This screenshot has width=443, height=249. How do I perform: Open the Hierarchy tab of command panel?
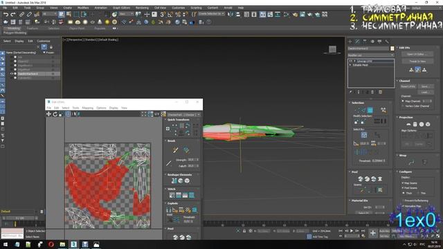(x=365, y=41)
